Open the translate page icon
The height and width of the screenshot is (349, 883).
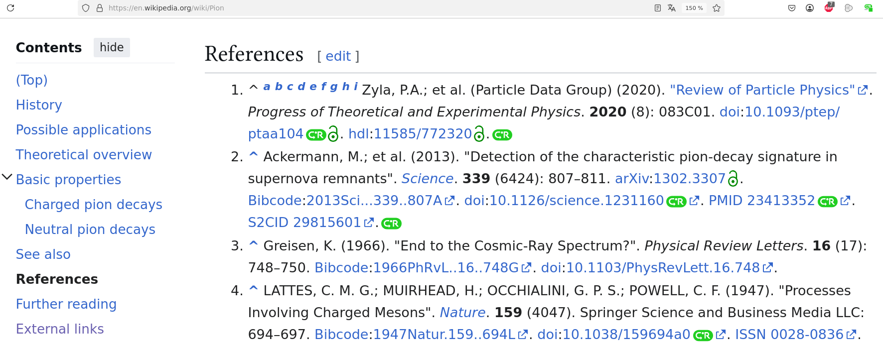click(x=672, y=8)
